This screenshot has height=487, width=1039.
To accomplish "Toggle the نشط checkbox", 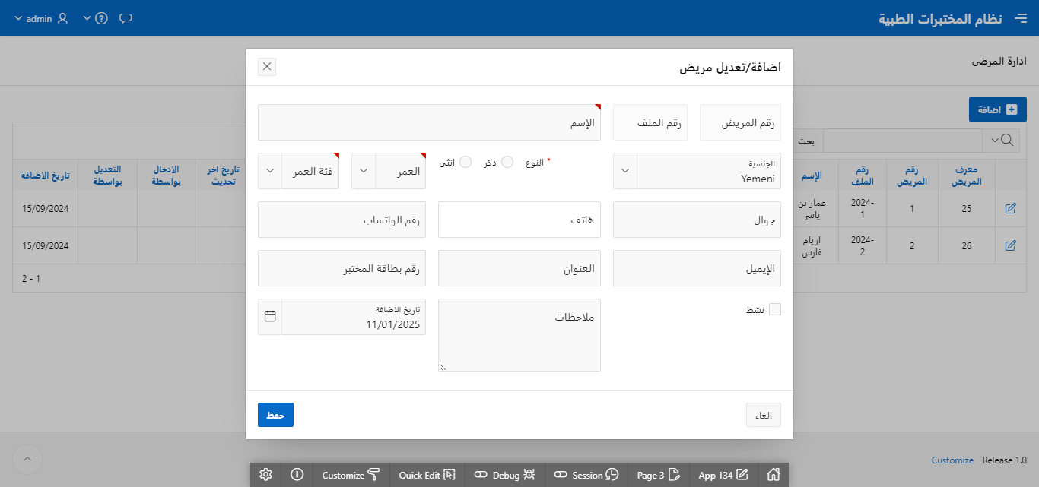I will [775, 309].
